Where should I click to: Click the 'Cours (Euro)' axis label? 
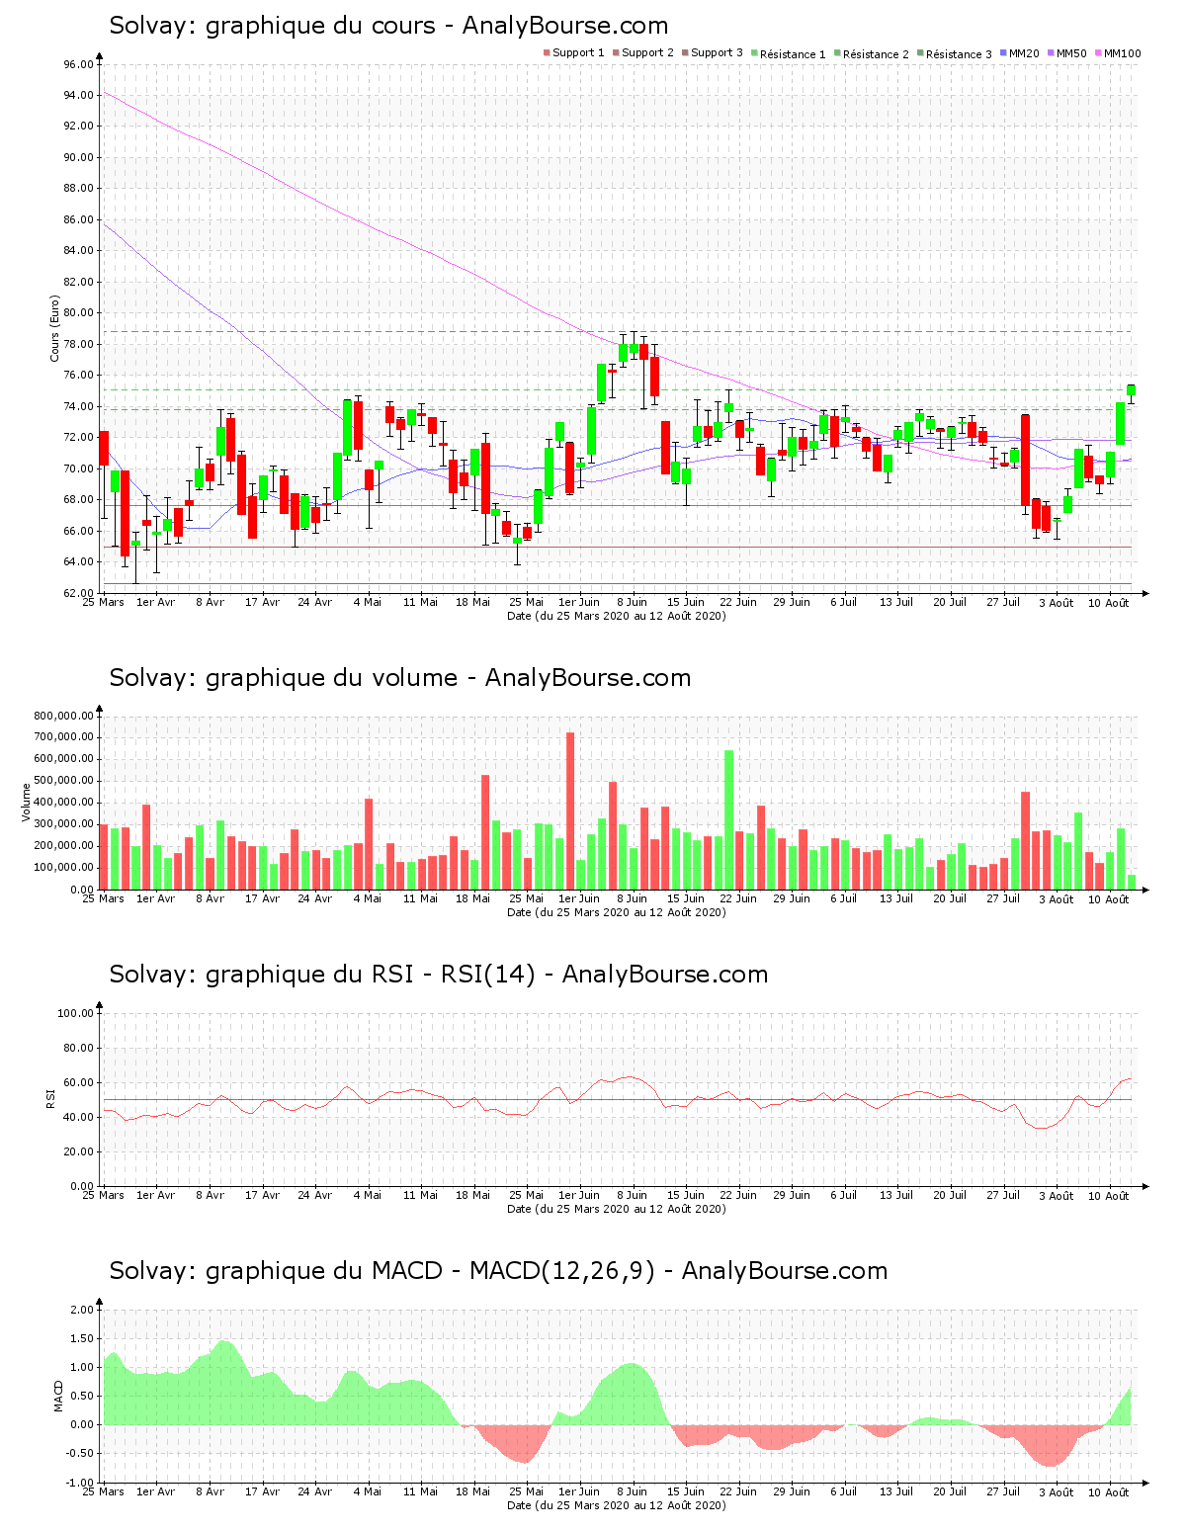[55, 328]
